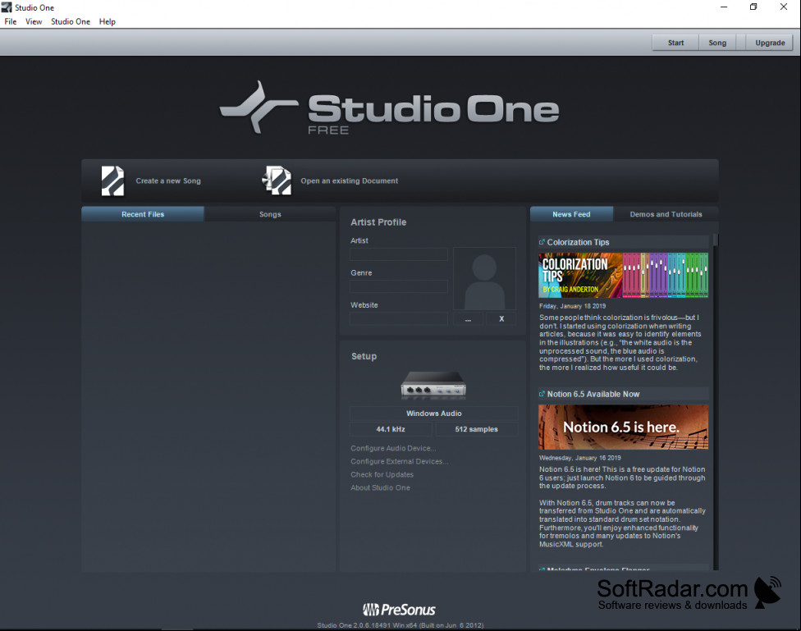Click the Notion 6.5 Available Now link icon

click(542, 394)
